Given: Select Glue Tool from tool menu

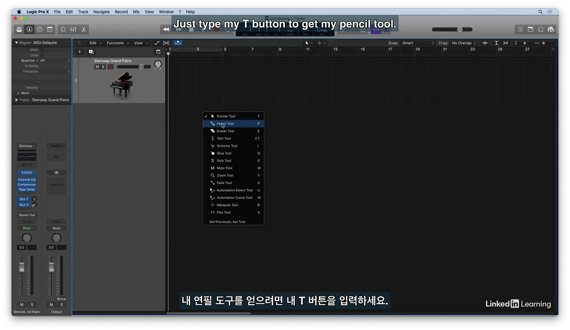Looking at the screenshot, I should (x=233, y=153).
